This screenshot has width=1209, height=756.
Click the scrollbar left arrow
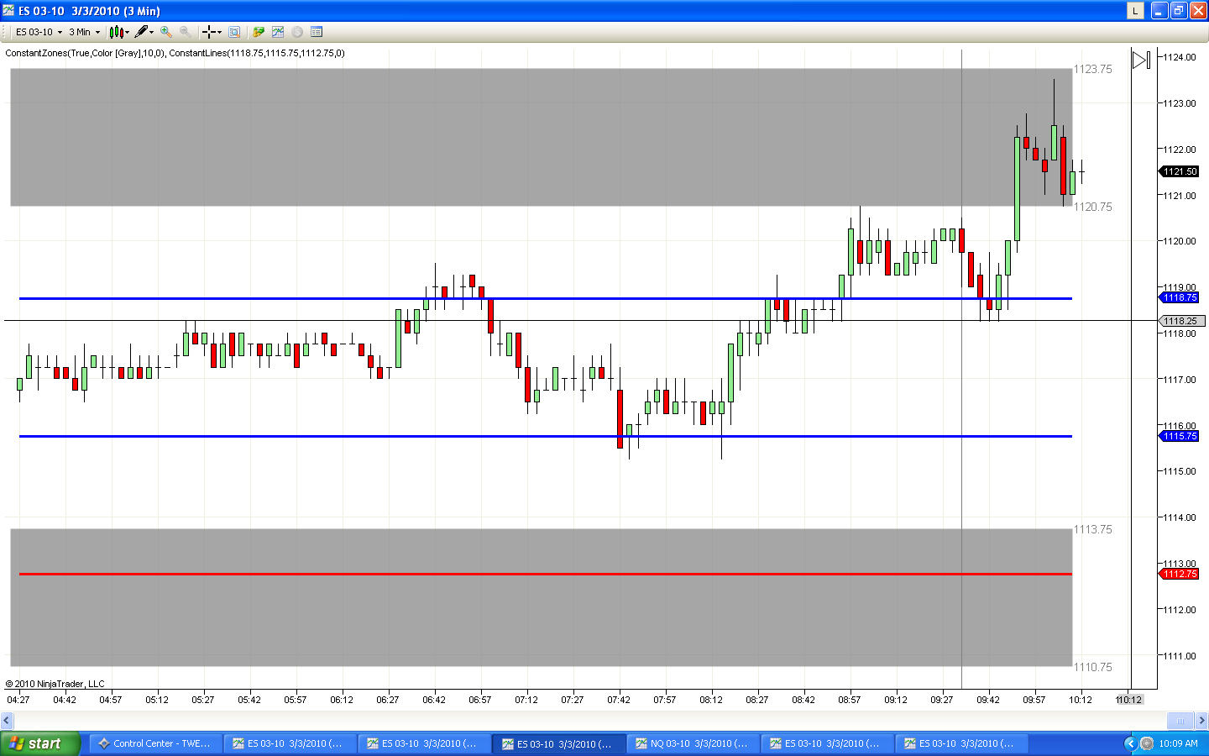[7, 720]
